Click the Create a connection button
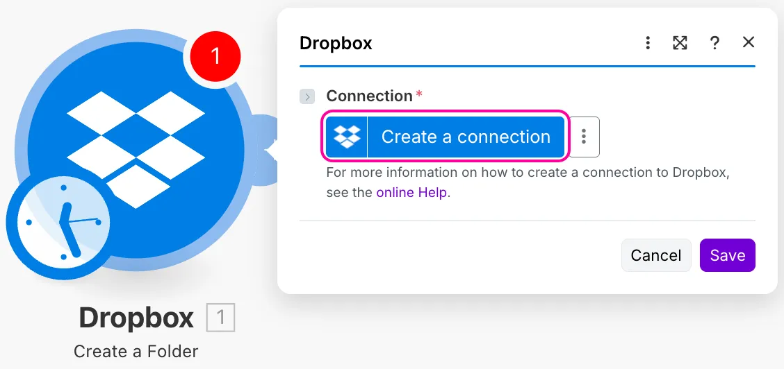This screenshot has height=369, width=784. [445, 137]
